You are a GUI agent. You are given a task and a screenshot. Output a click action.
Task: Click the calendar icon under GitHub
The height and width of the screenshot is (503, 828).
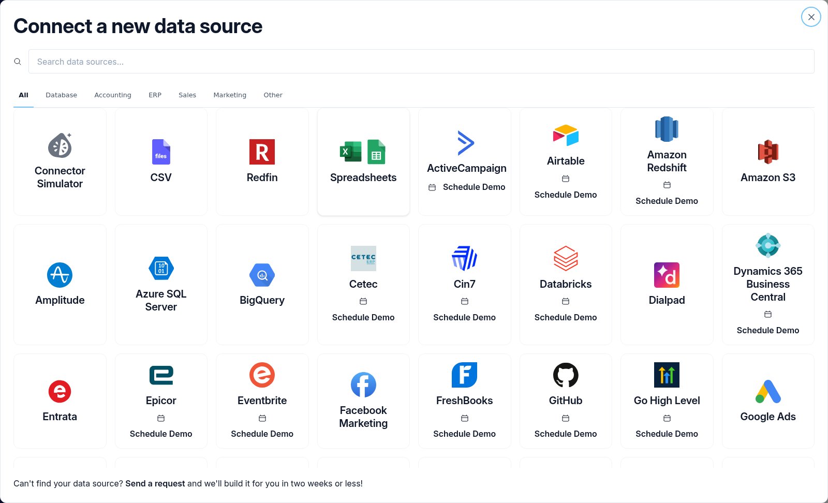point(566,418)
